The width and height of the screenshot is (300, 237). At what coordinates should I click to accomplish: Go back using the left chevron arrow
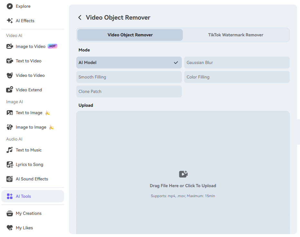(80, 18)
